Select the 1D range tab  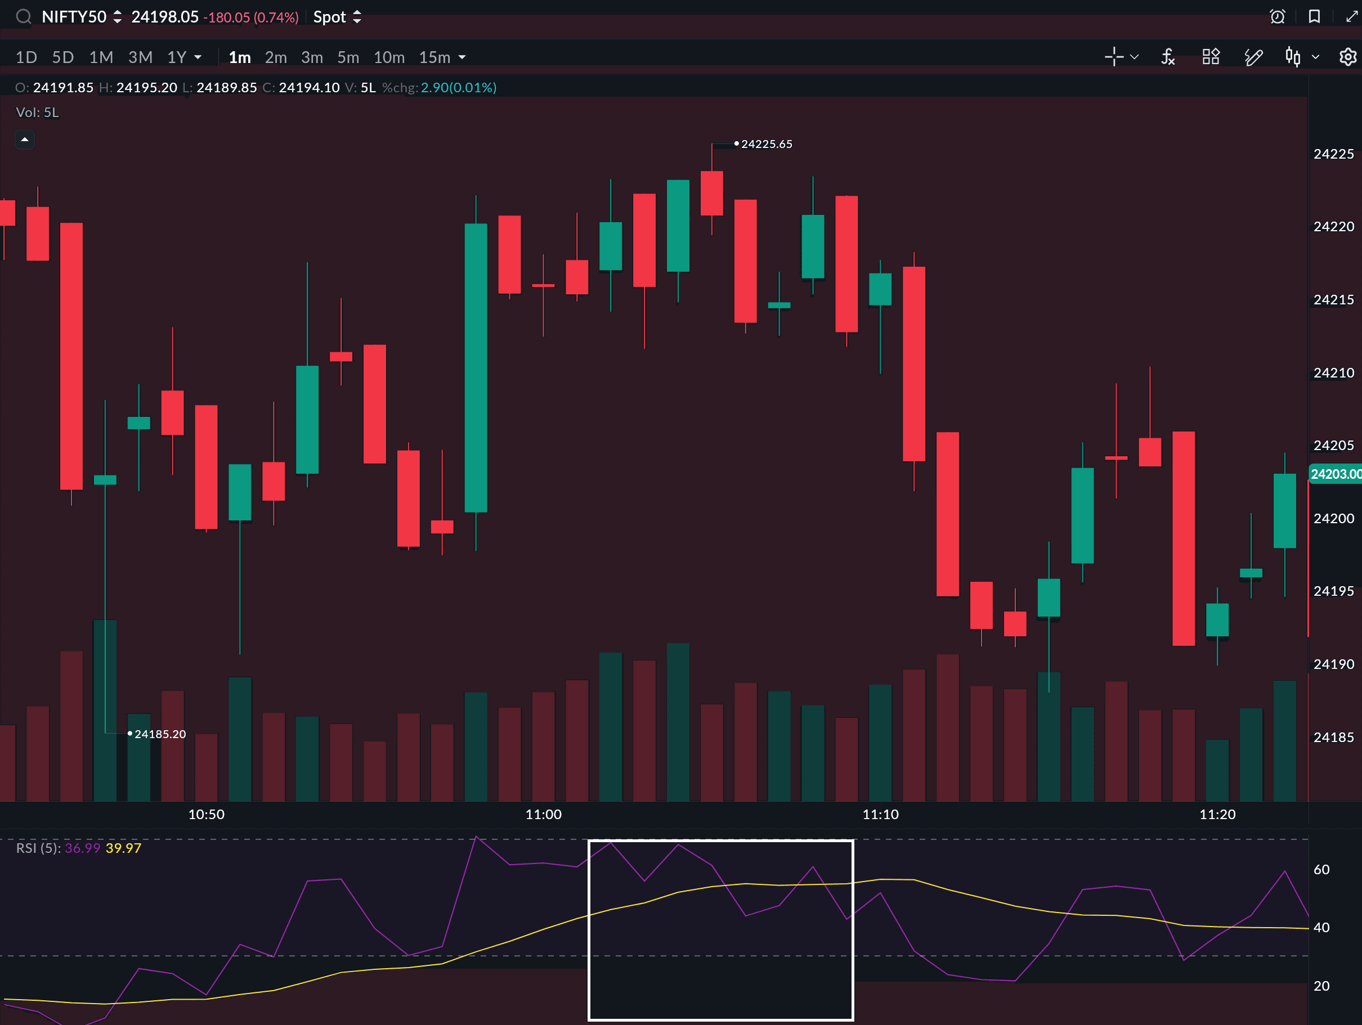26,57
